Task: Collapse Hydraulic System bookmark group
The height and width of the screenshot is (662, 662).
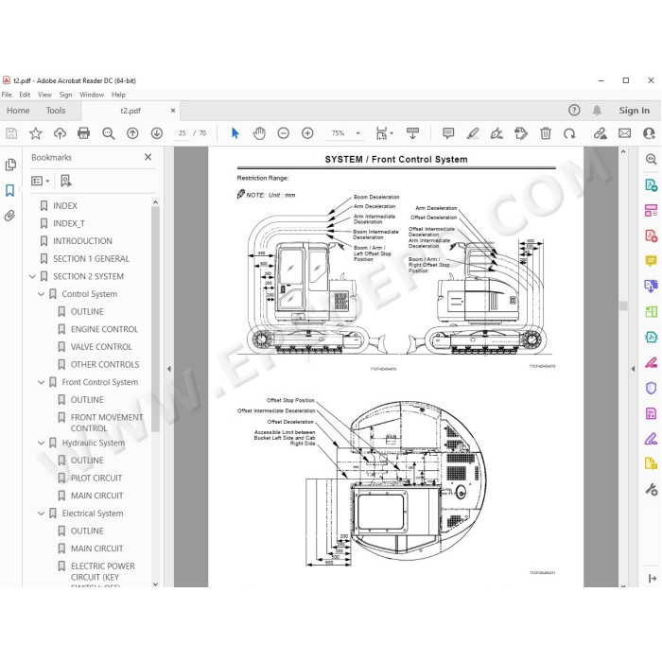Action: pyautogui.click(x=41, y=443)
